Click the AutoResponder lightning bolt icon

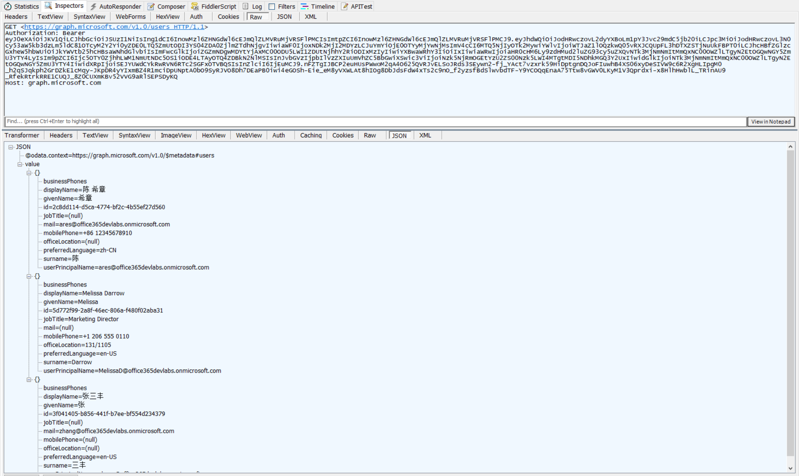pyautogui.click(x=94, y=7)
